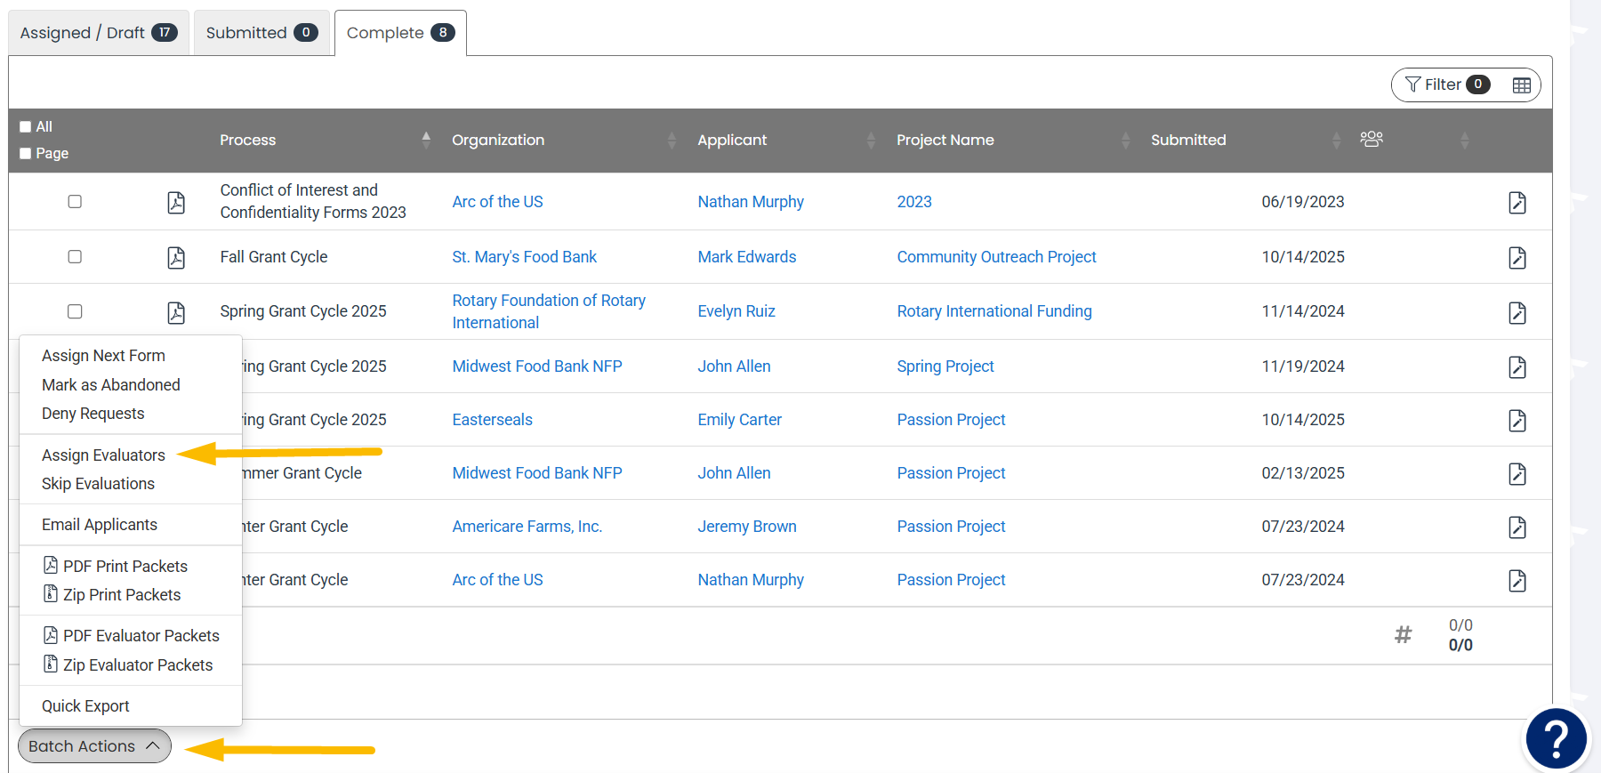1601x773 pixels.
Task: Click the hash score icon in footer
Action: (1403, 634)
